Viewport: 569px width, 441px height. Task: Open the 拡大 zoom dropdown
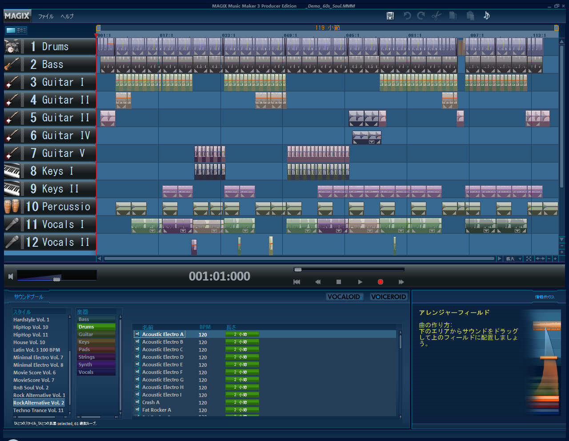(x=513, y=258)
